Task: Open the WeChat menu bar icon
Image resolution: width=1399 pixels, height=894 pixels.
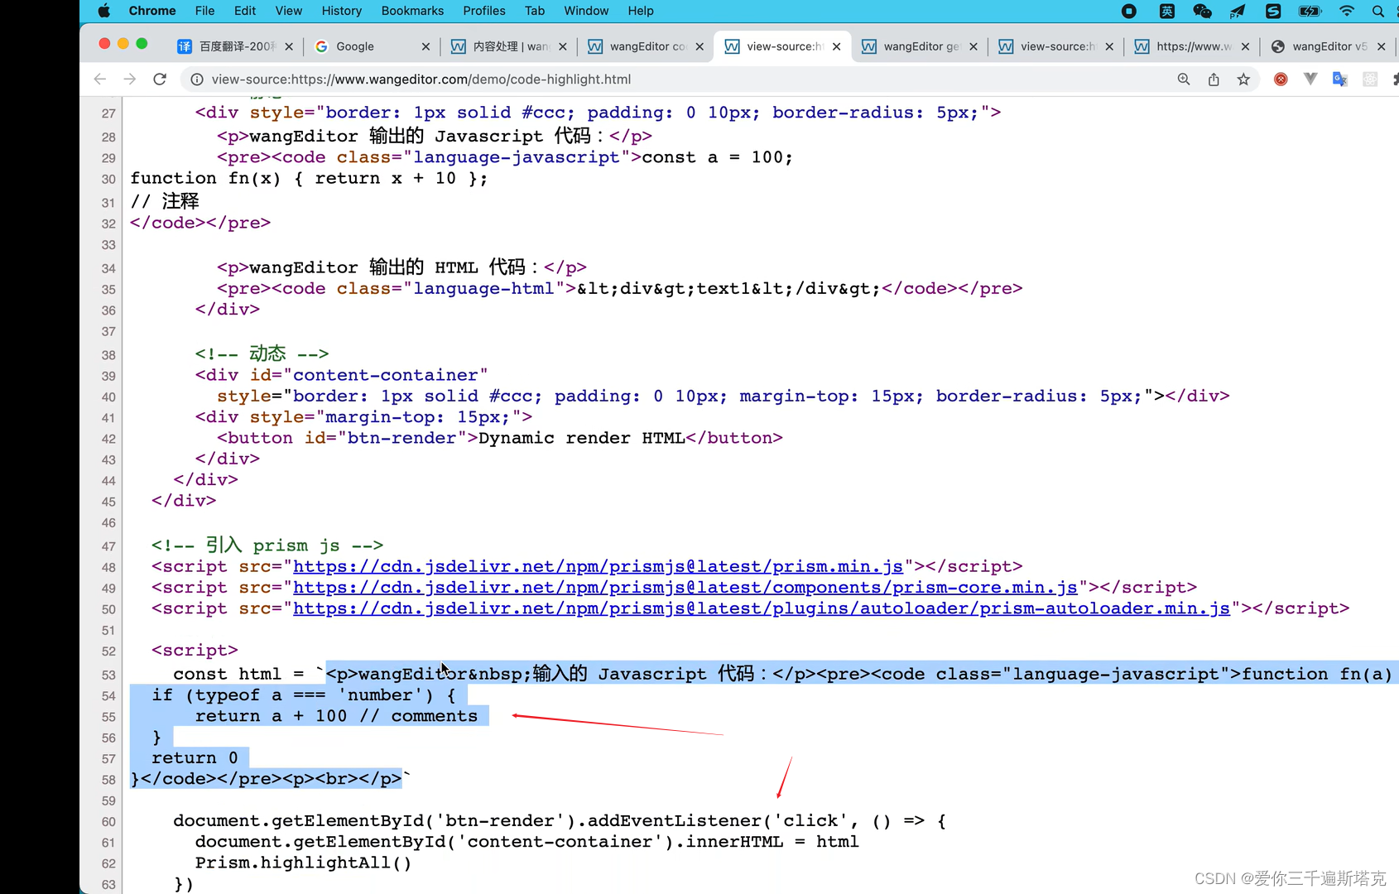Action: pyautogui.click(x=1202, y=11)
